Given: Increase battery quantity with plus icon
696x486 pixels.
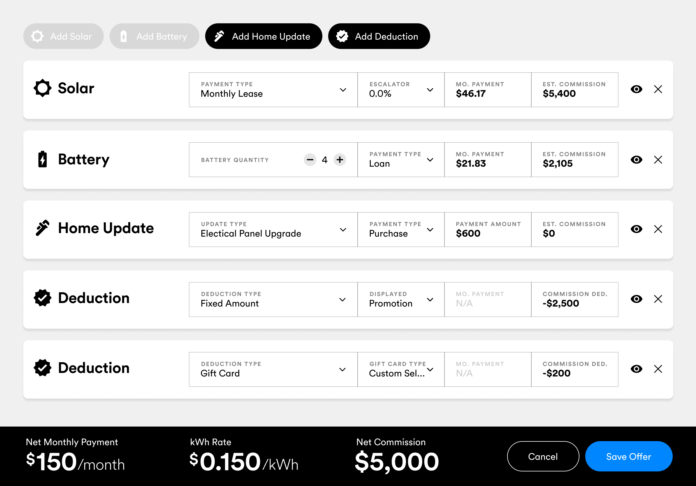Looking at the screenshot, I should (340, 160).
